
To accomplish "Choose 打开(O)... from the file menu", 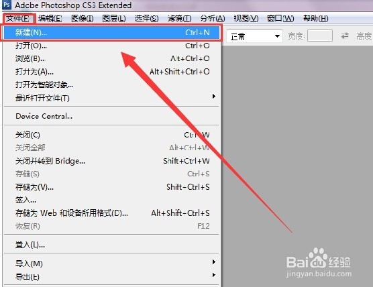I will (111, 46).
